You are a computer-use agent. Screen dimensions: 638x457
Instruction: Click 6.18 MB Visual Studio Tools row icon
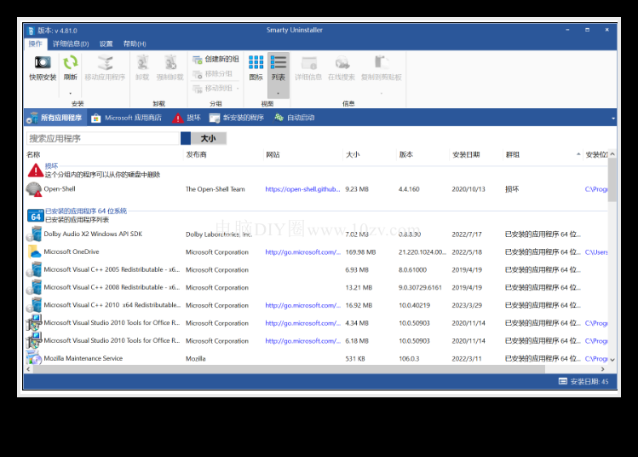pyautogui.click(x=34, y=341)
